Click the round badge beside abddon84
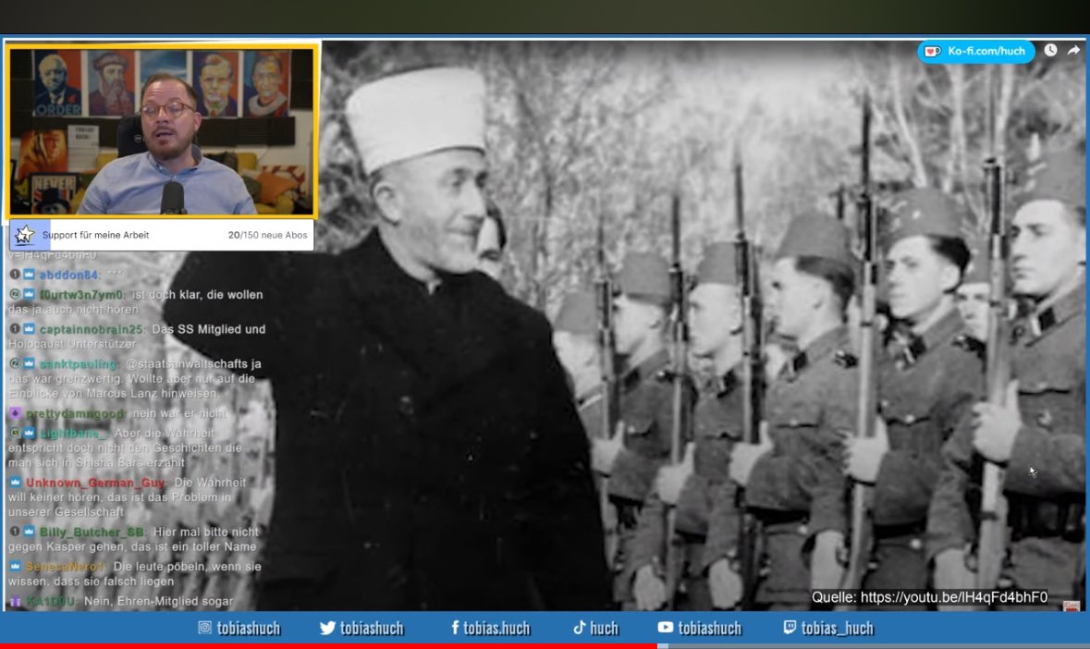Viewport: 1090px width, 649px height. 14,274
